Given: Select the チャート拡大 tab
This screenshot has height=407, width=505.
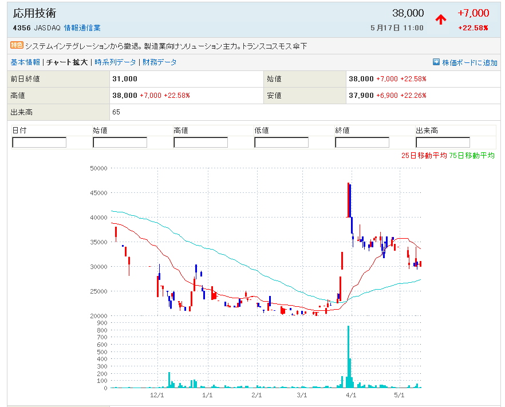Looking at the screenshot, I should pyautogui.click(x=67, y=62).
